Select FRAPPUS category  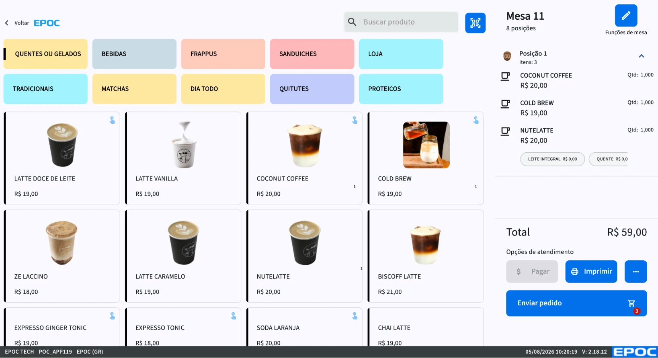[223, 54]
